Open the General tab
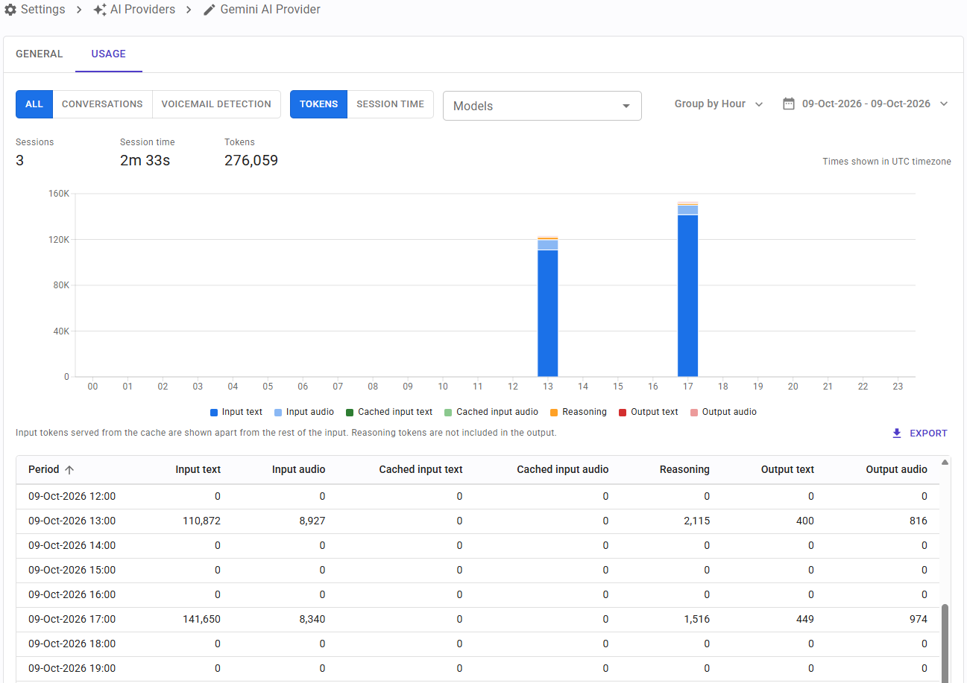 [x=40, y=54]
